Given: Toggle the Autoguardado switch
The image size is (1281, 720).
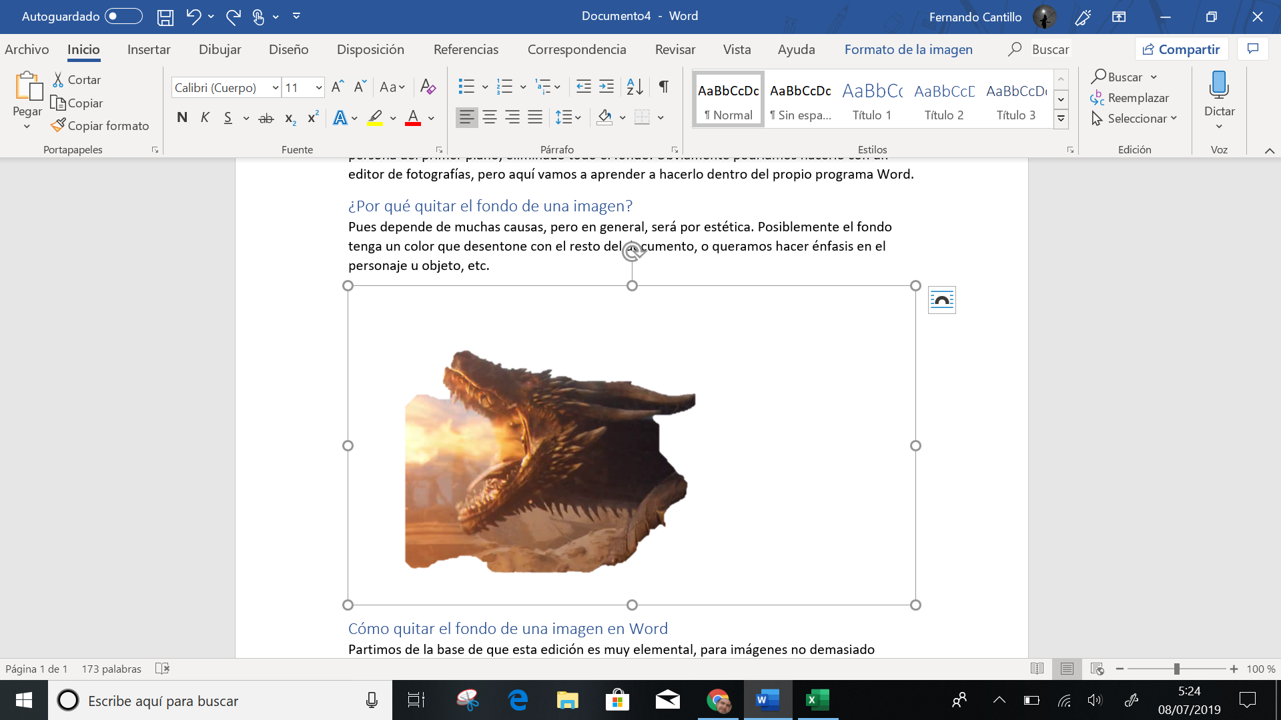Looking at the screenshot, I should (x=123, y=16).
